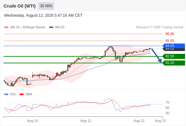
Task: Select the 84.55 pivot price tag
Action: 174,46
